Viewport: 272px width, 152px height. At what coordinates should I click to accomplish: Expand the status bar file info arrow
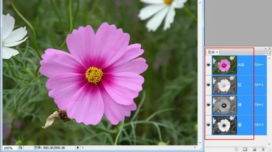point(77,148)
